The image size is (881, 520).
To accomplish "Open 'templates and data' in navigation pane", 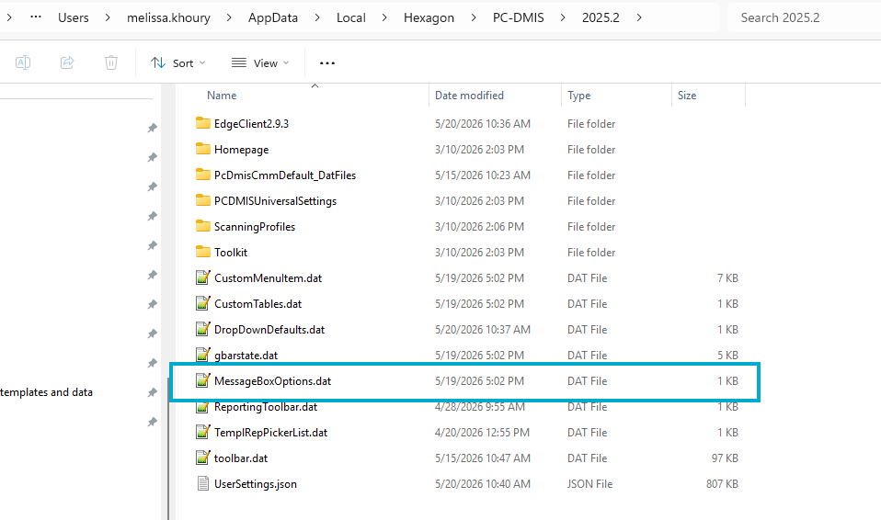I will click(46, 392).
